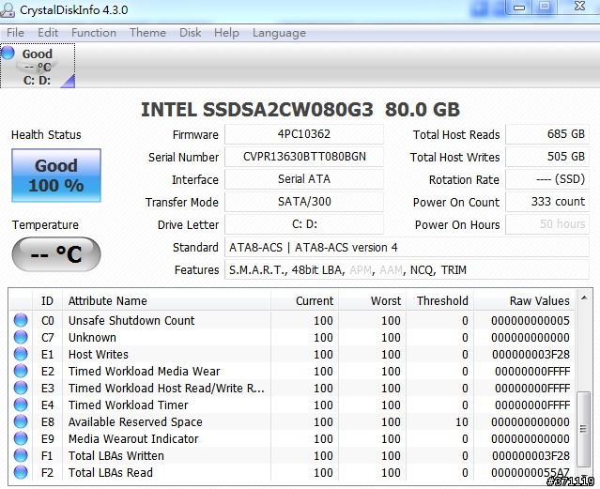Open the Language menu
Screen dimensions: 600x489
click(279, 33)
